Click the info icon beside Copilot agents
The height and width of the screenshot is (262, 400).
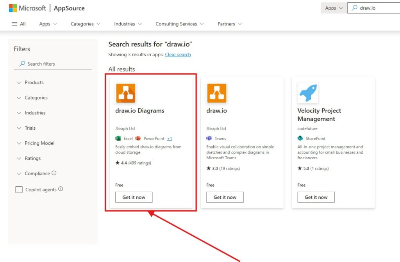(61, 189)
